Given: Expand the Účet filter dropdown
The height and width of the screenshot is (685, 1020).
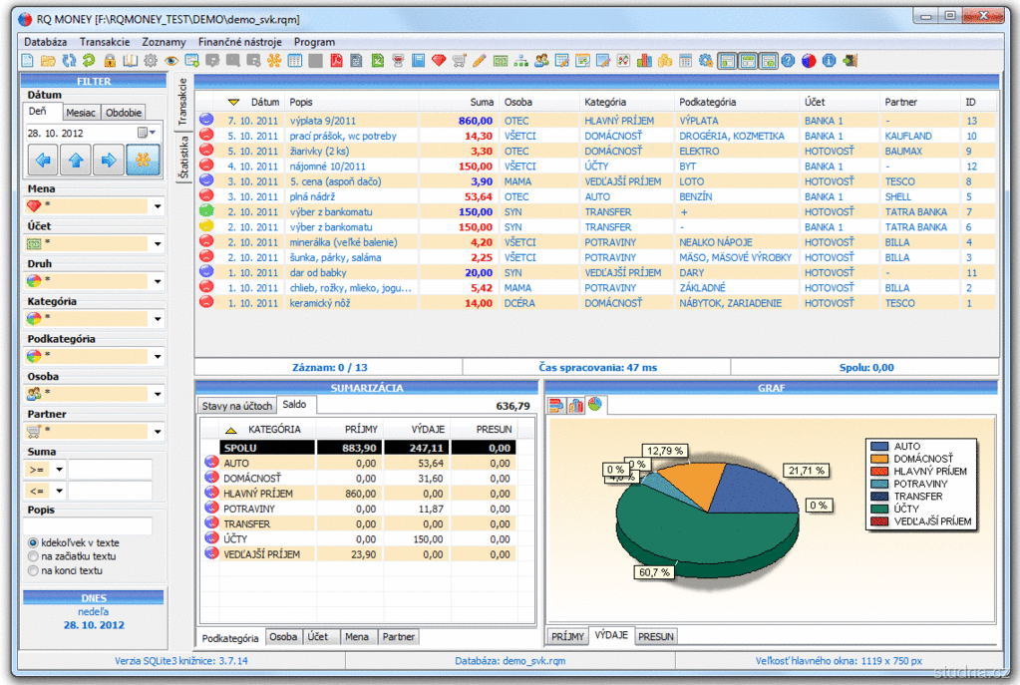Looking at the screenshot, I should [x=158, y=244].
